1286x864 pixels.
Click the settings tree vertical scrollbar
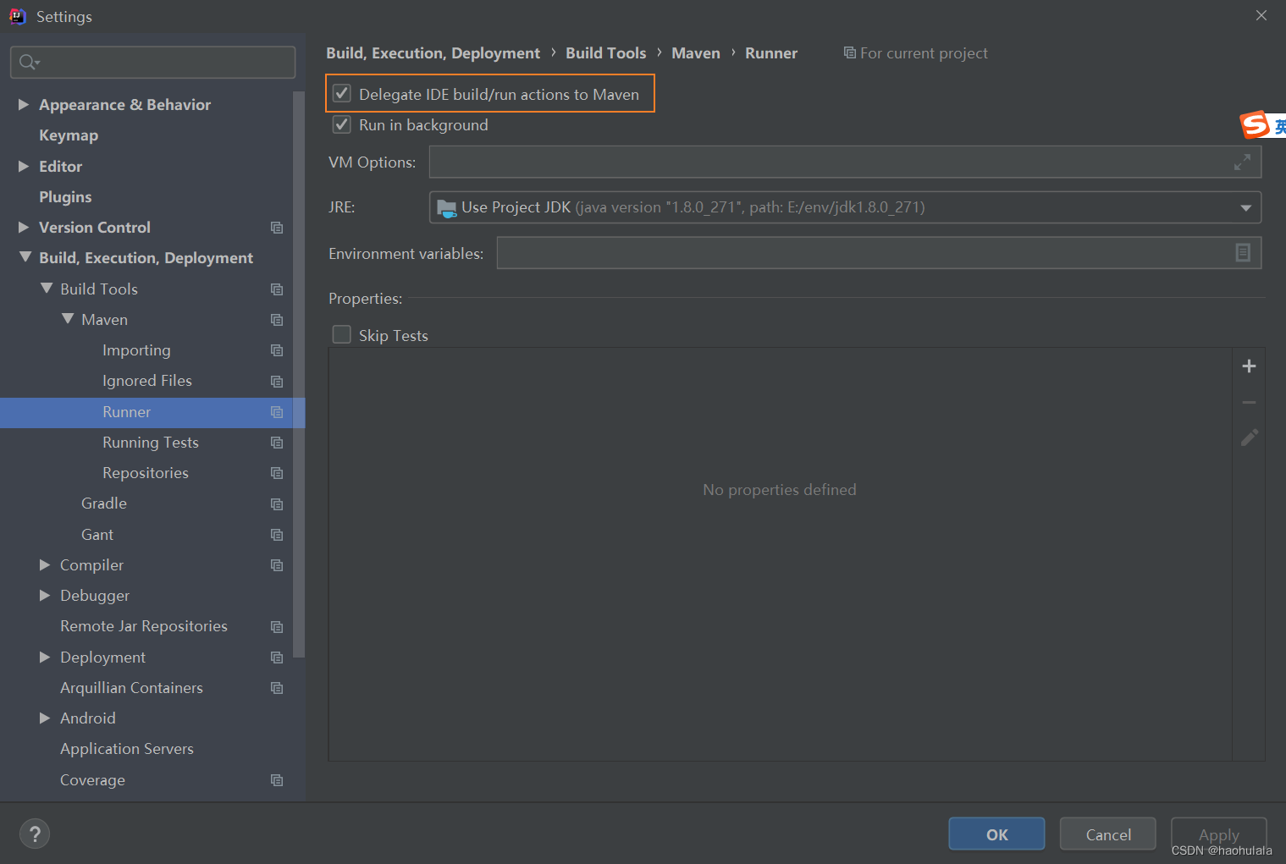tap(298, 372)
